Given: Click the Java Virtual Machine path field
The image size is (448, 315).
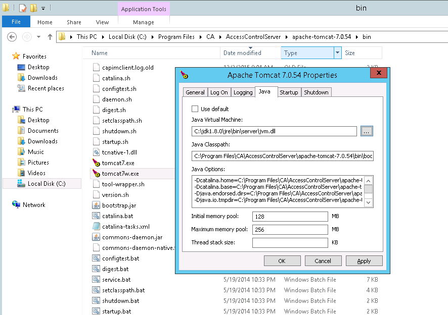Looking at the screenshot, I should (274, 131).
